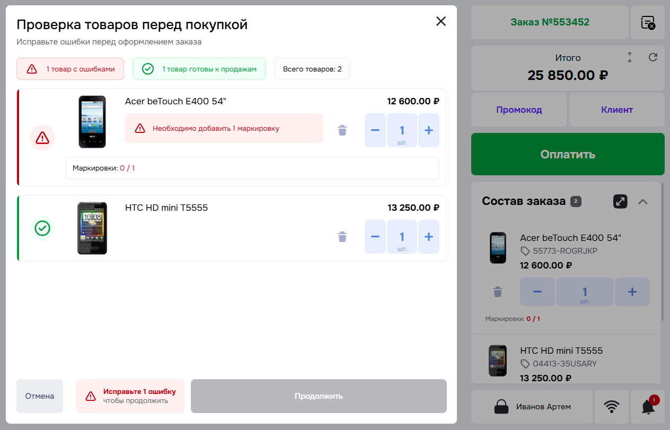
Task: Filter by '1 товар с ошибками'
Action: click(70, 69)
